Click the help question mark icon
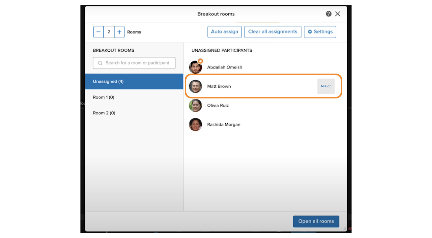This screenshot has height=238, width=432. 329,14
